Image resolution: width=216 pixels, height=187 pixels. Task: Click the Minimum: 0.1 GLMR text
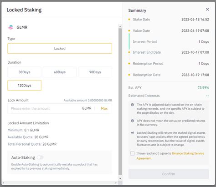pyautogui.click(x=23, y=130)
